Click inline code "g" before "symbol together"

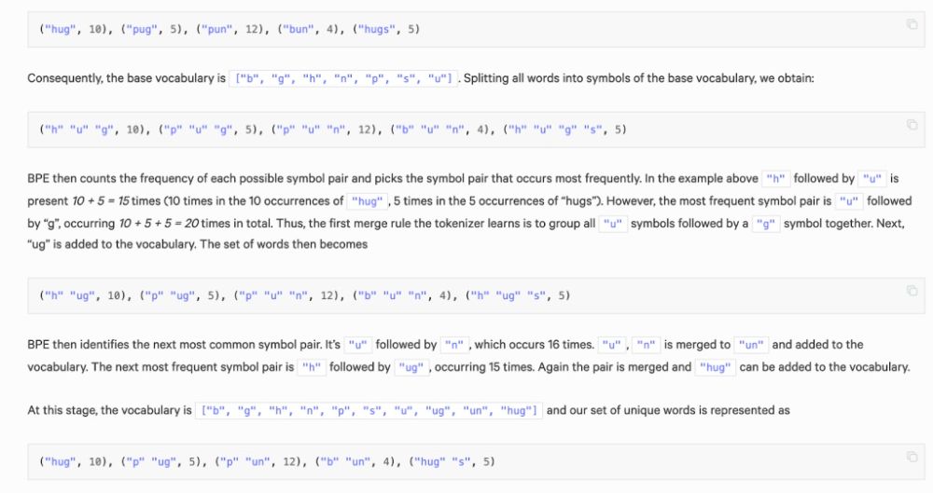click(x=766, y=225)
